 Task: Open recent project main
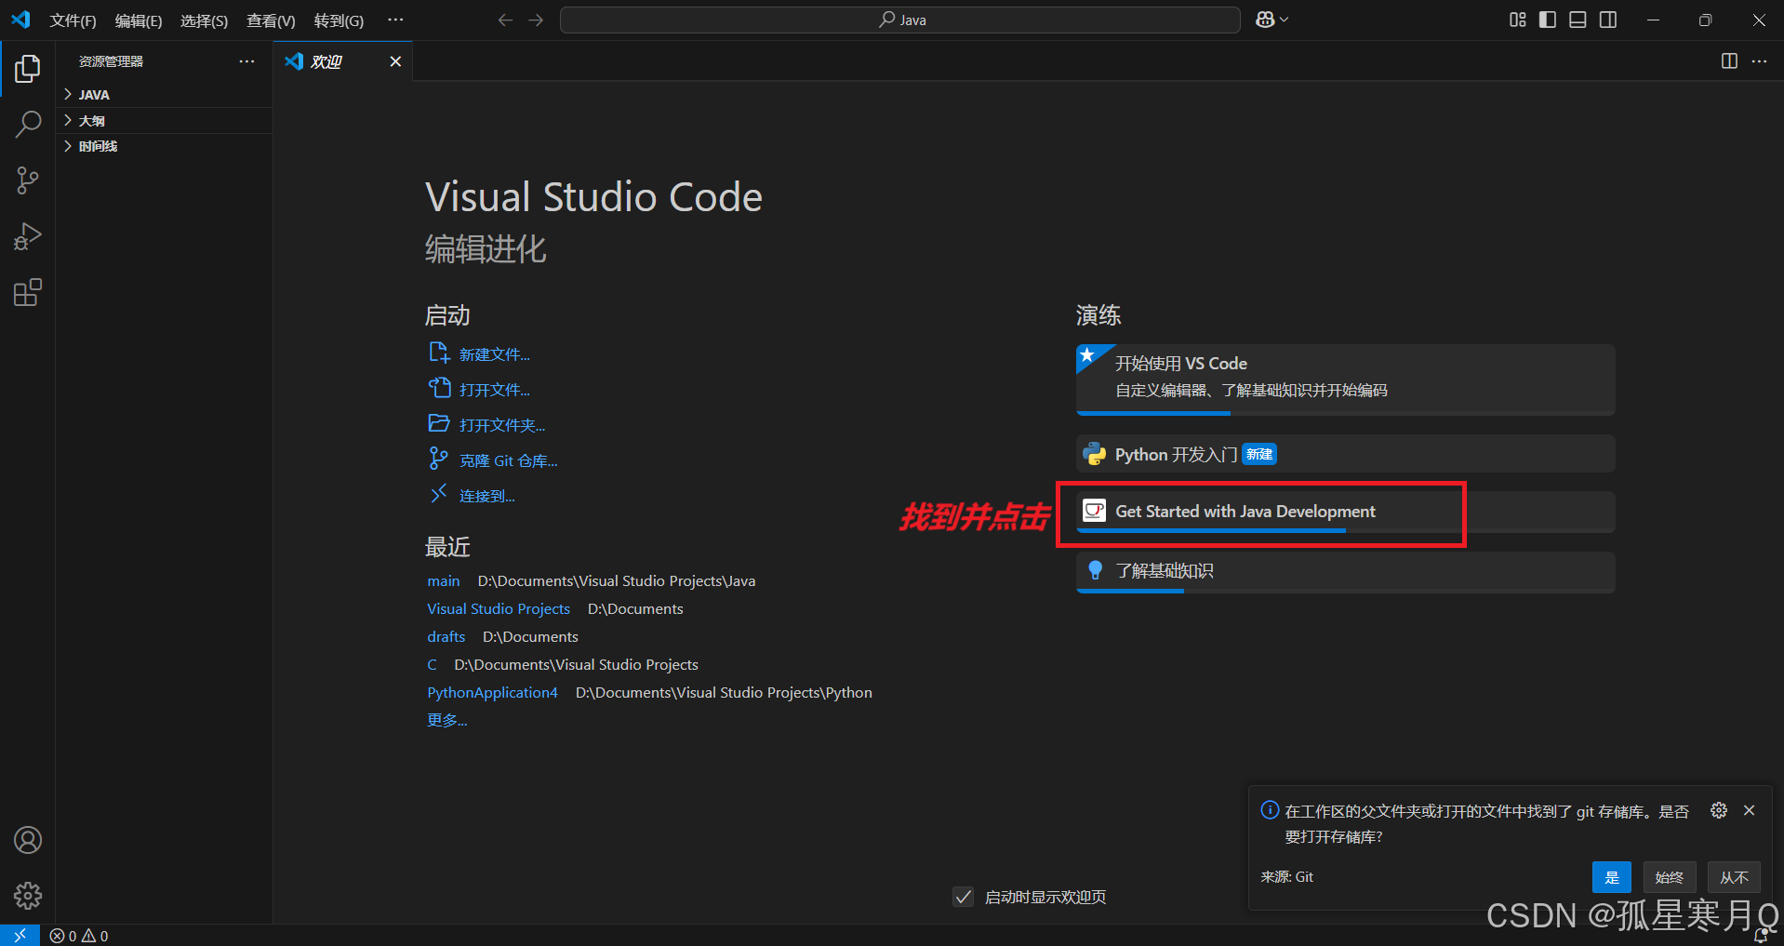click(x=444, y=580)
